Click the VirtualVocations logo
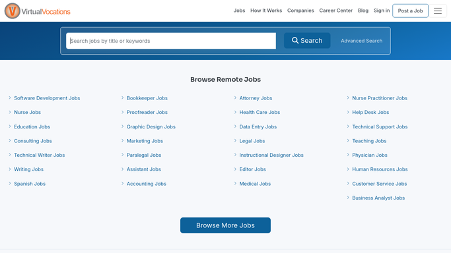Viewport: 451px width, 253px height. 38,11
